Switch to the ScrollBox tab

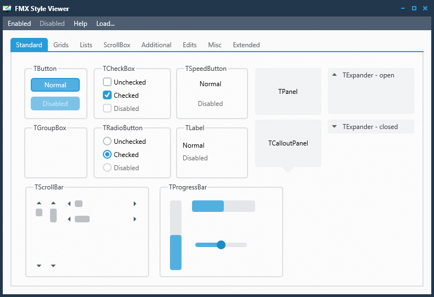pyautogui.click(x=117, y=45)
